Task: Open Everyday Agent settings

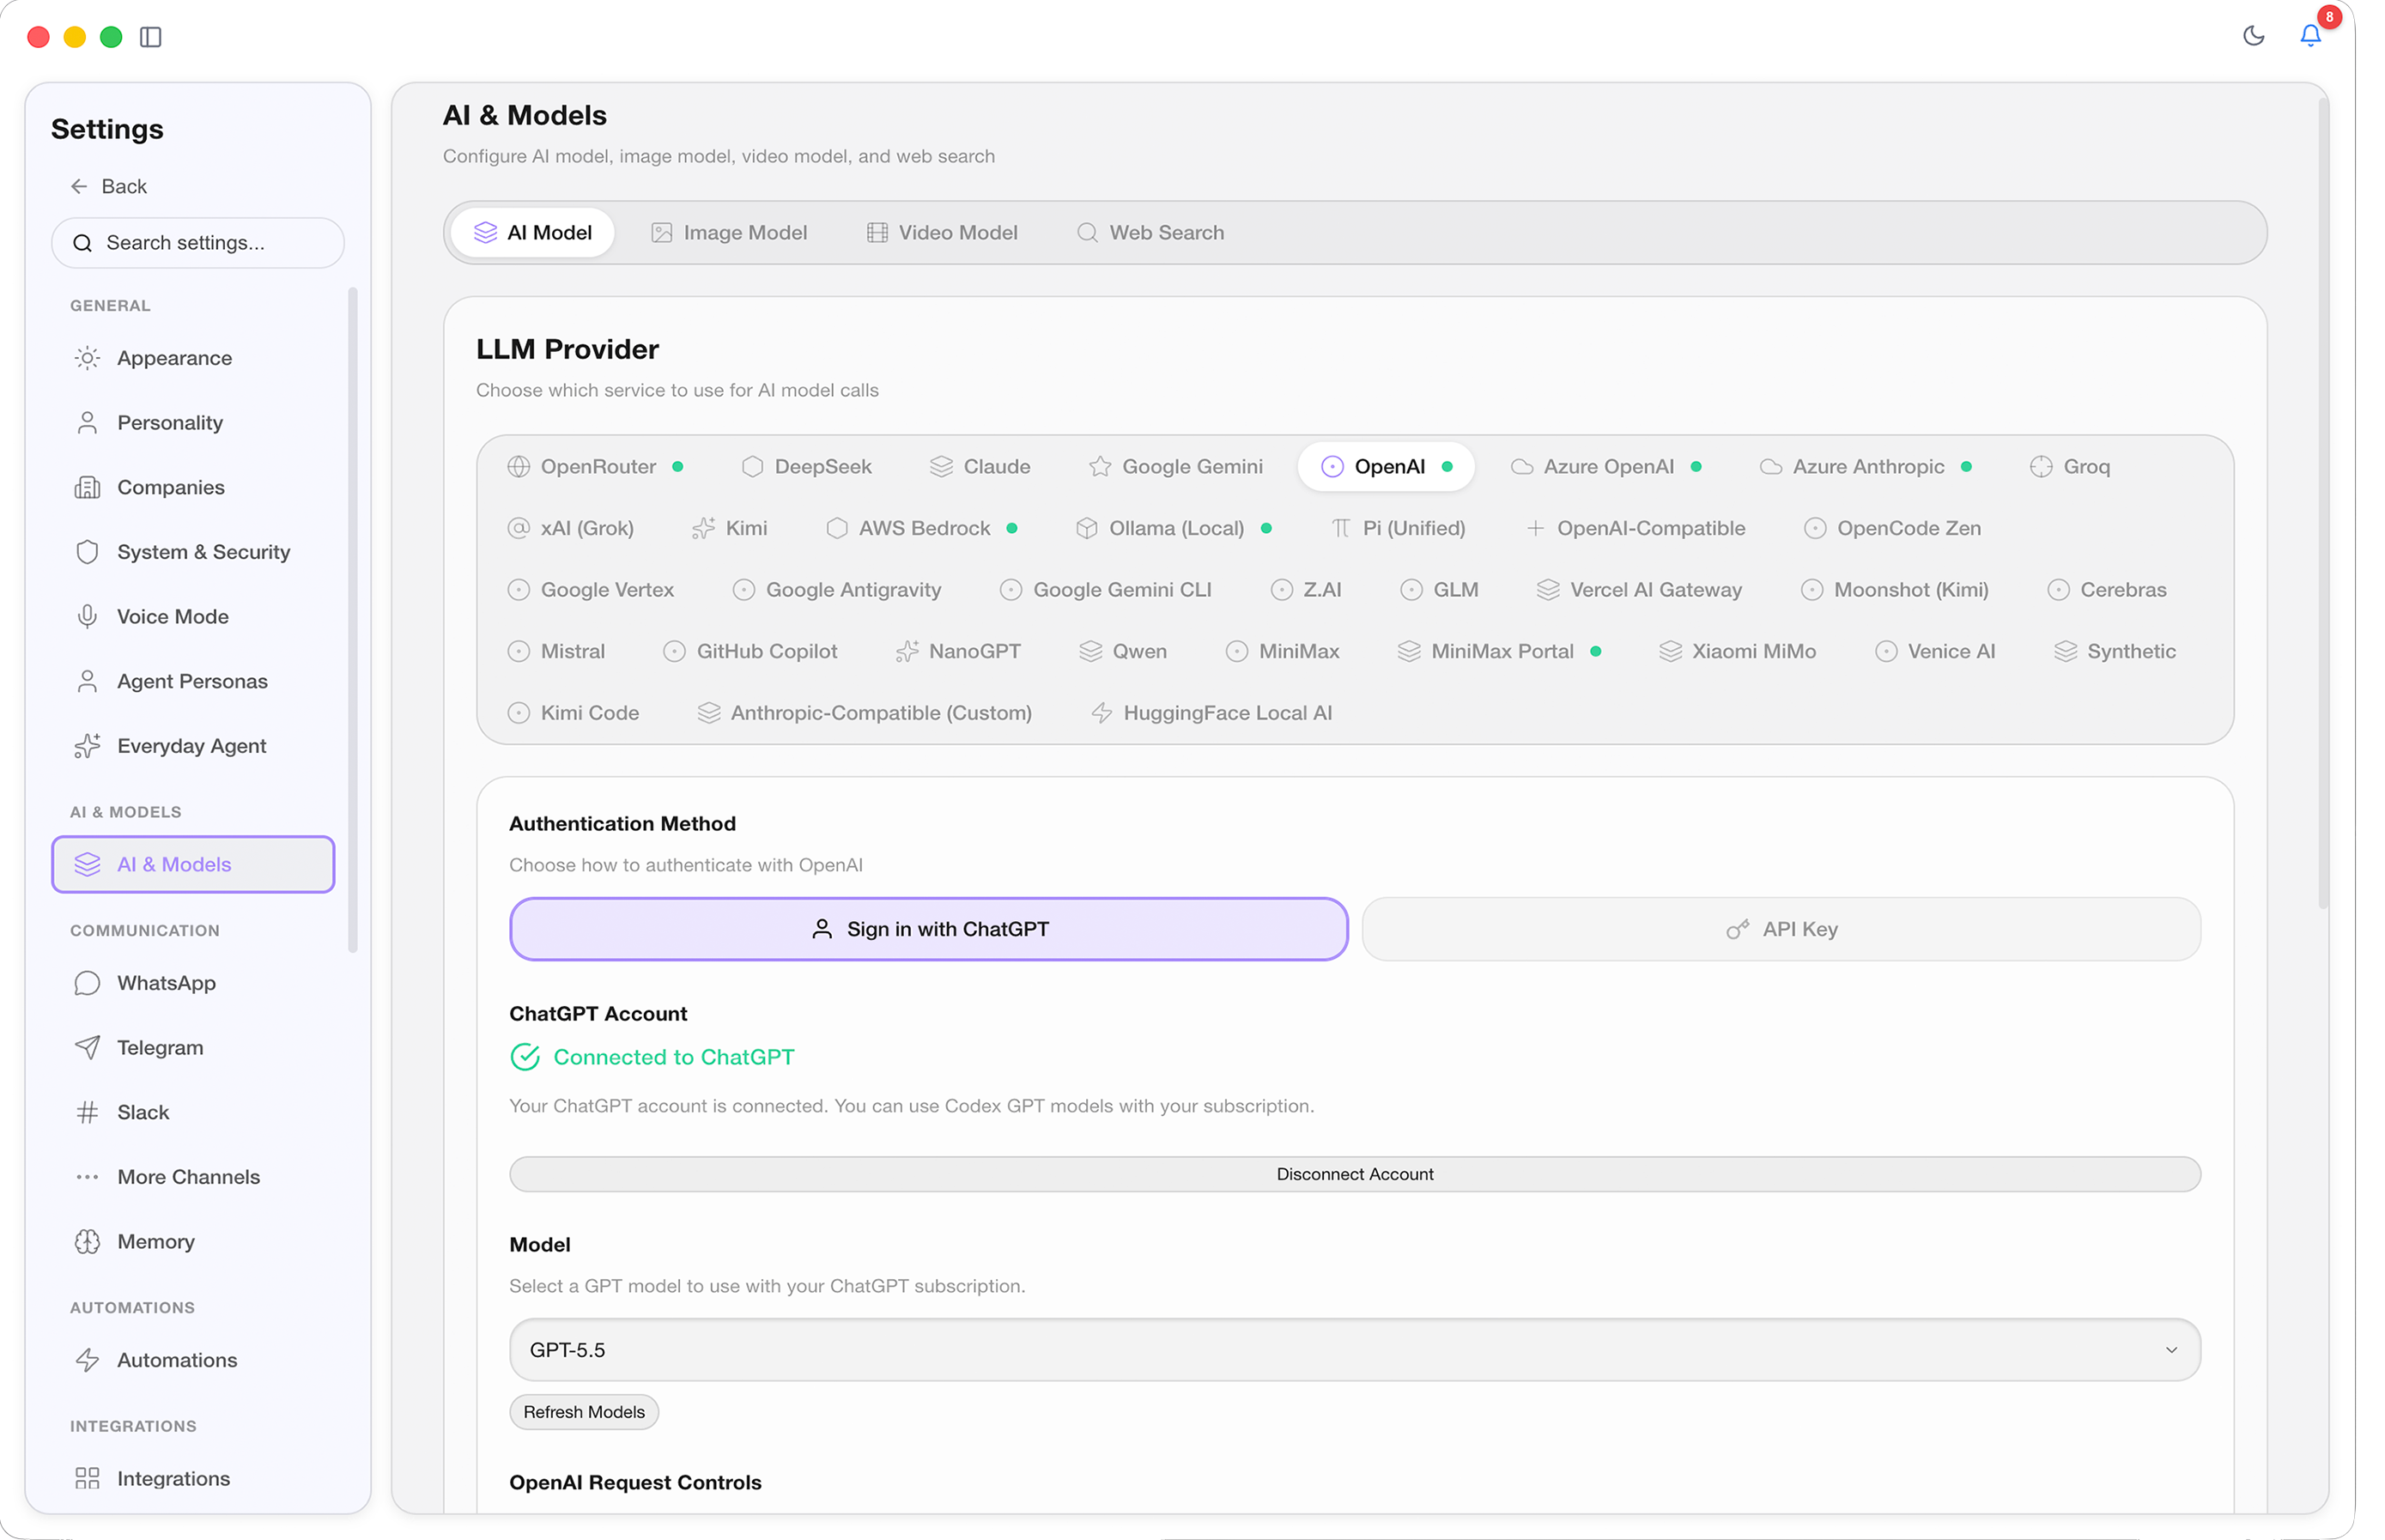Action: [x=192, y=746]
